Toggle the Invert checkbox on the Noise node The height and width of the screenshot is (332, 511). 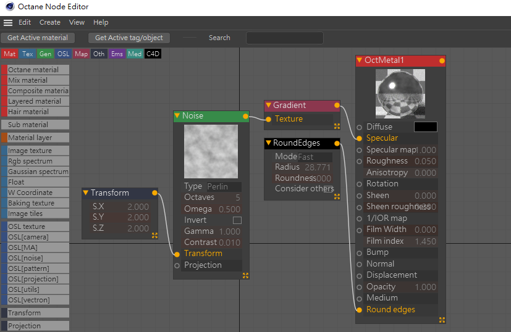pyautogui.click(x=237, y=220)
